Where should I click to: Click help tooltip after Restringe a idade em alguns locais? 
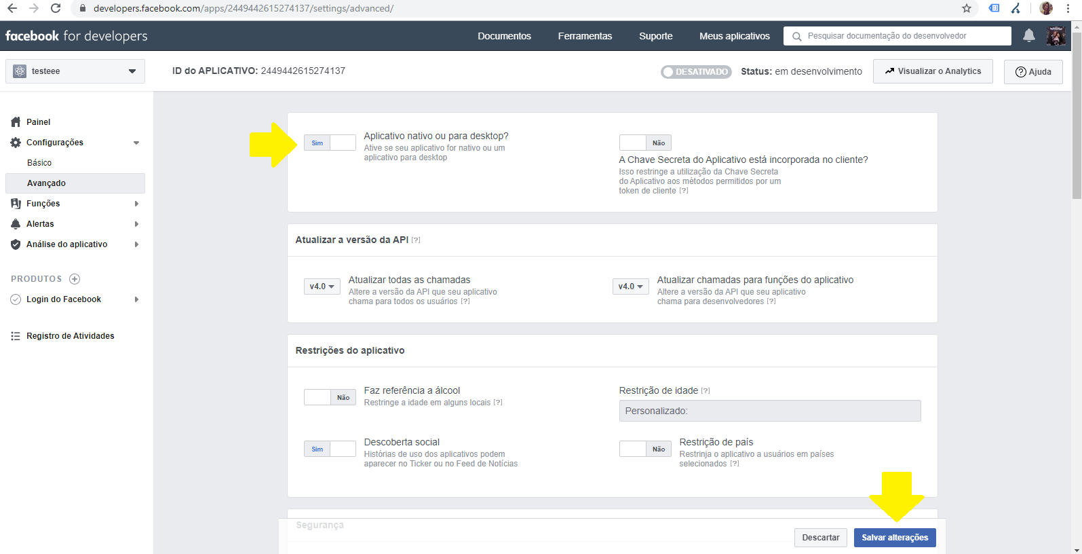click(498, 403)
